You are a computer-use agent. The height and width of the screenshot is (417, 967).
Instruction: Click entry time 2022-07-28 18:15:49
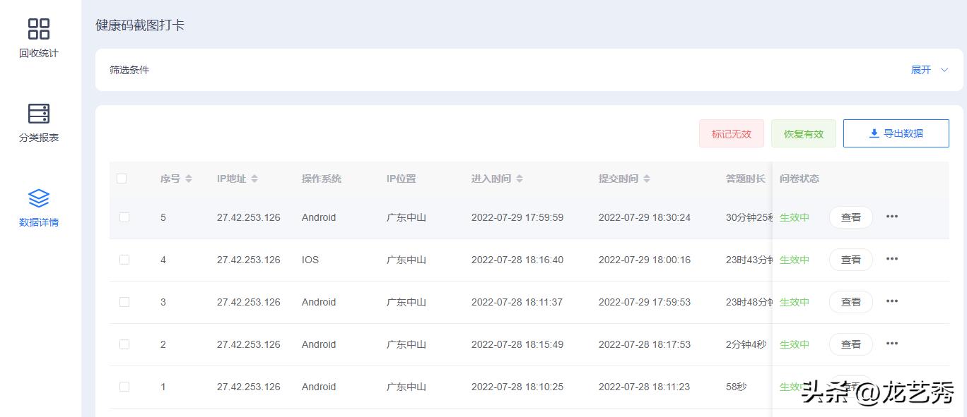[x=517, y=344]
